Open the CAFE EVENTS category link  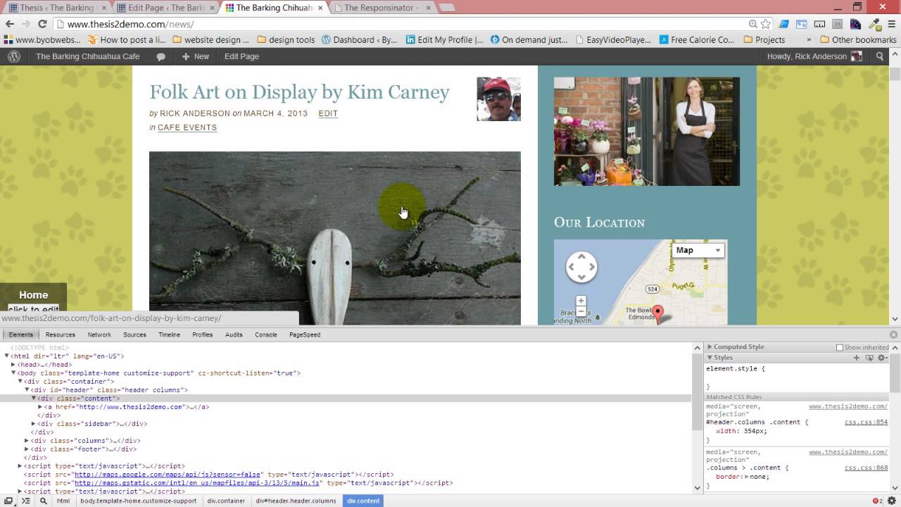(x=187, y=127)
